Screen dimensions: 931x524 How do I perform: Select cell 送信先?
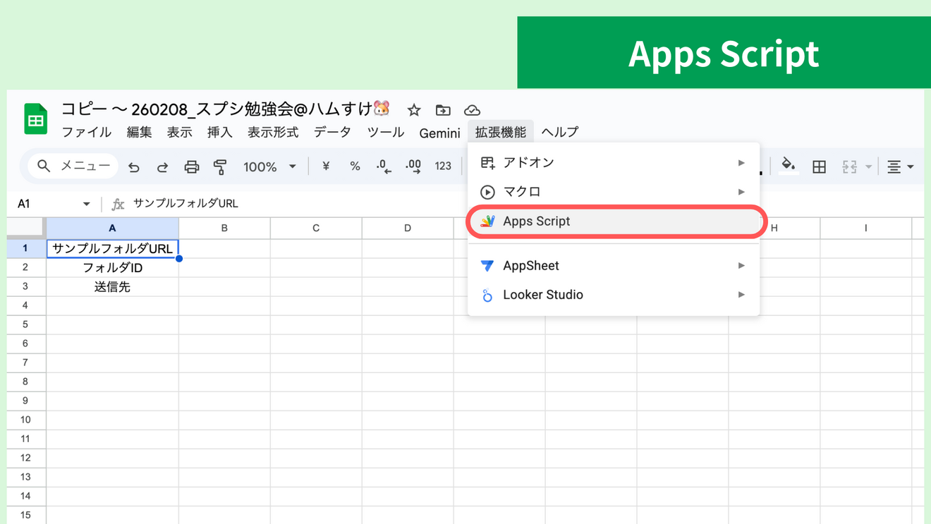pos(112,287)
